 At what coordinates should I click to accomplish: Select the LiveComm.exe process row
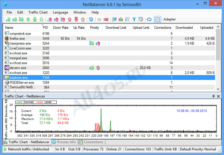[x=109, y=48]
